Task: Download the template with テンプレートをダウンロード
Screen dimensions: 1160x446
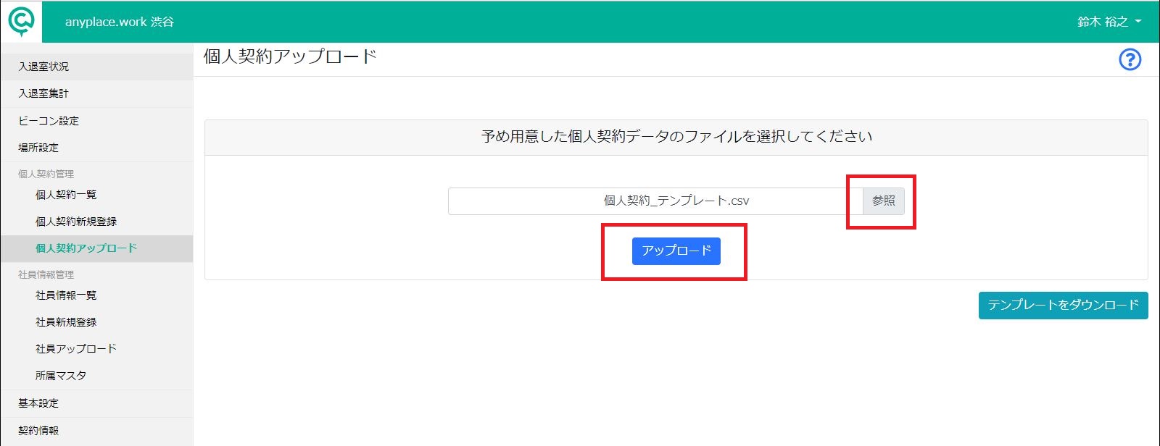Action: 1063,305
